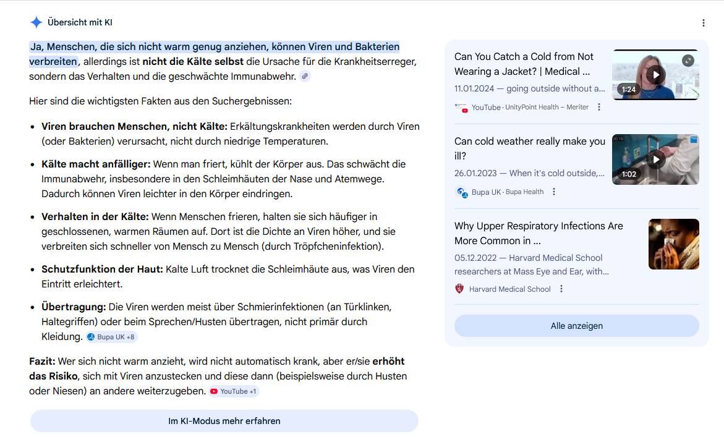Open 'Can You Catch a Cold' video link
Viewport: 724px width, 437px height.
click(524, 64)
